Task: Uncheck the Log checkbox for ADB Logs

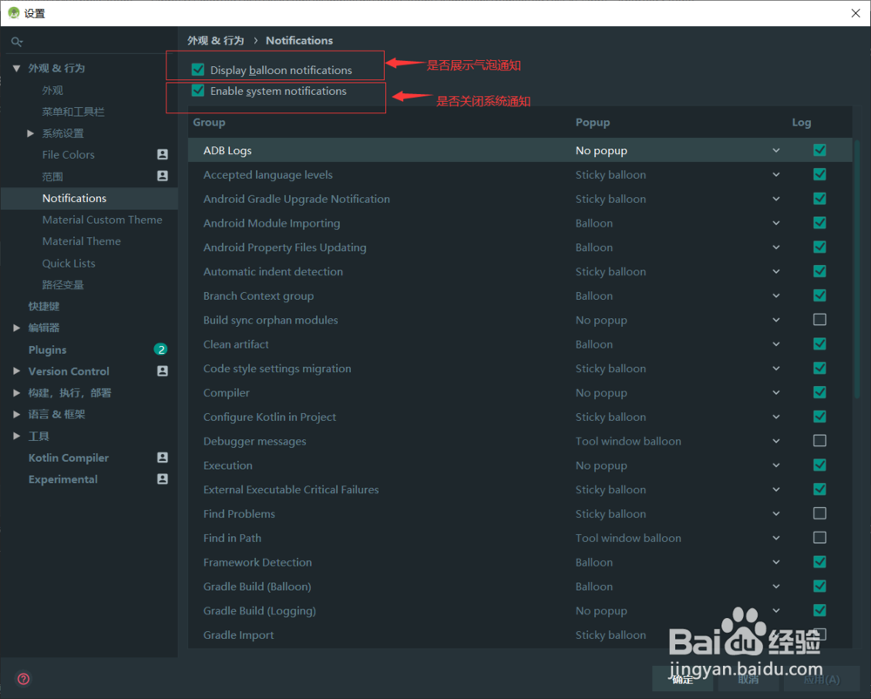Action: tap(820, 150)
